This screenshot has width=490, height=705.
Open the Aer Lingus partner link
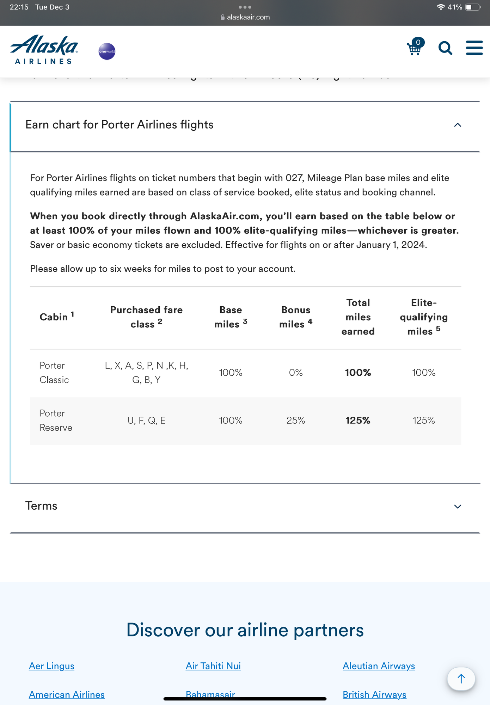(51, 666)
